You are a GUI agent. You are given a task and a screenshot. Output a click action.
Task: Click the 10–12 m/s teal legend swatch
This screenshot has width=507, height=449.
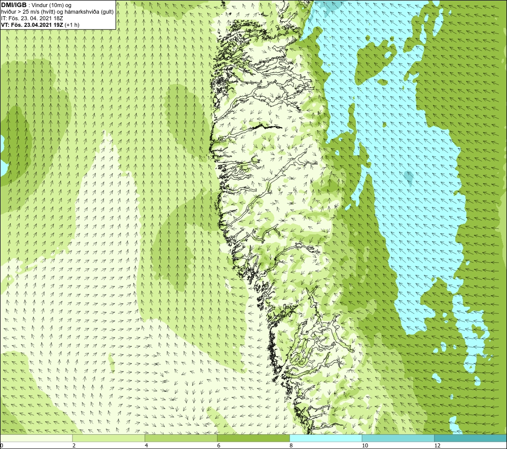point(399,438)
